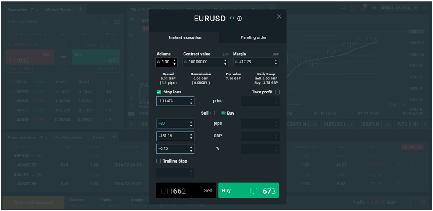Open the chat bubble icon in status bar
Image resolution: width=433 pixels, height=211 pixels.
pos(409,202)
